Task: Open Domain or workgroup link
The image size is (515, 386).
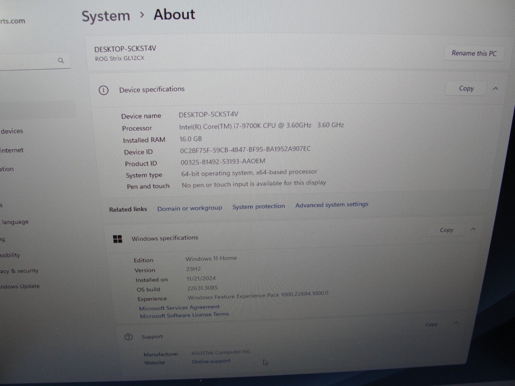Action: [190, 208]
